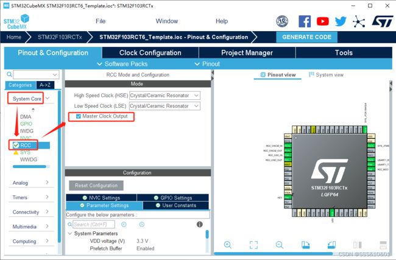The width and height of the screenshot is (396, 260).
Task: Open the Help menu
Action: click(222, 21)
